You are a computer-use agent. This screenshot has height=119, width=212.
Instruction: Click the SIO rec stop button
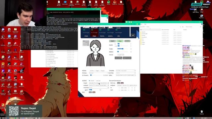click(122, 83)
